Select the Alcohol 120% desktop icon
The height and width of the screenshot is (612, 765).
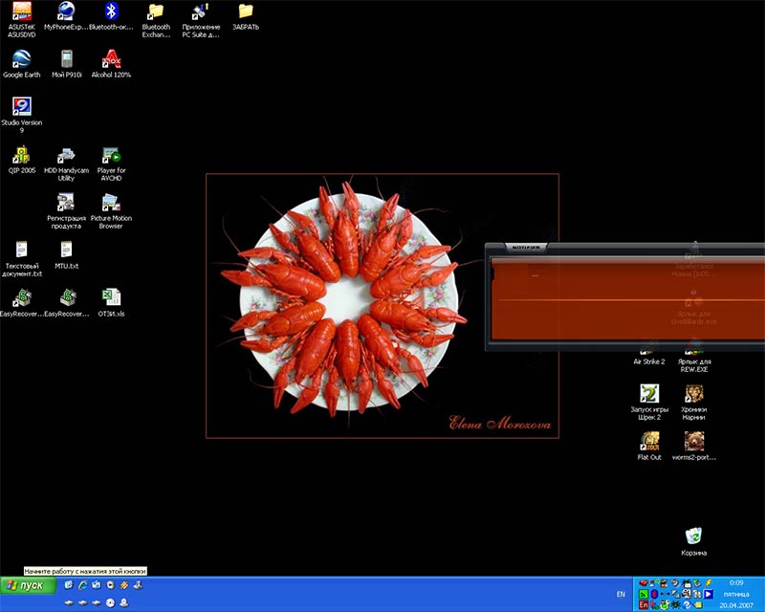click(111, 59)
